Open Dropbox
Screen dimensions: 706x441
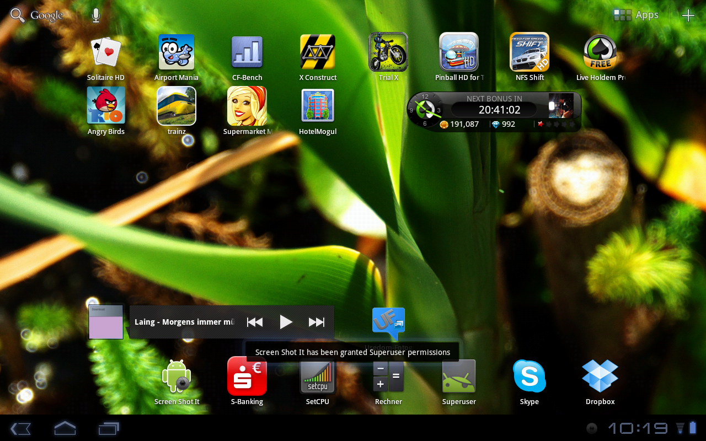(x=600, y=382)
